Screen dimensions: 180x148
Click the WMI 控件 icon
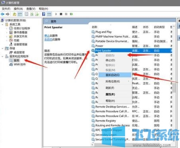[x=11, y=64]
